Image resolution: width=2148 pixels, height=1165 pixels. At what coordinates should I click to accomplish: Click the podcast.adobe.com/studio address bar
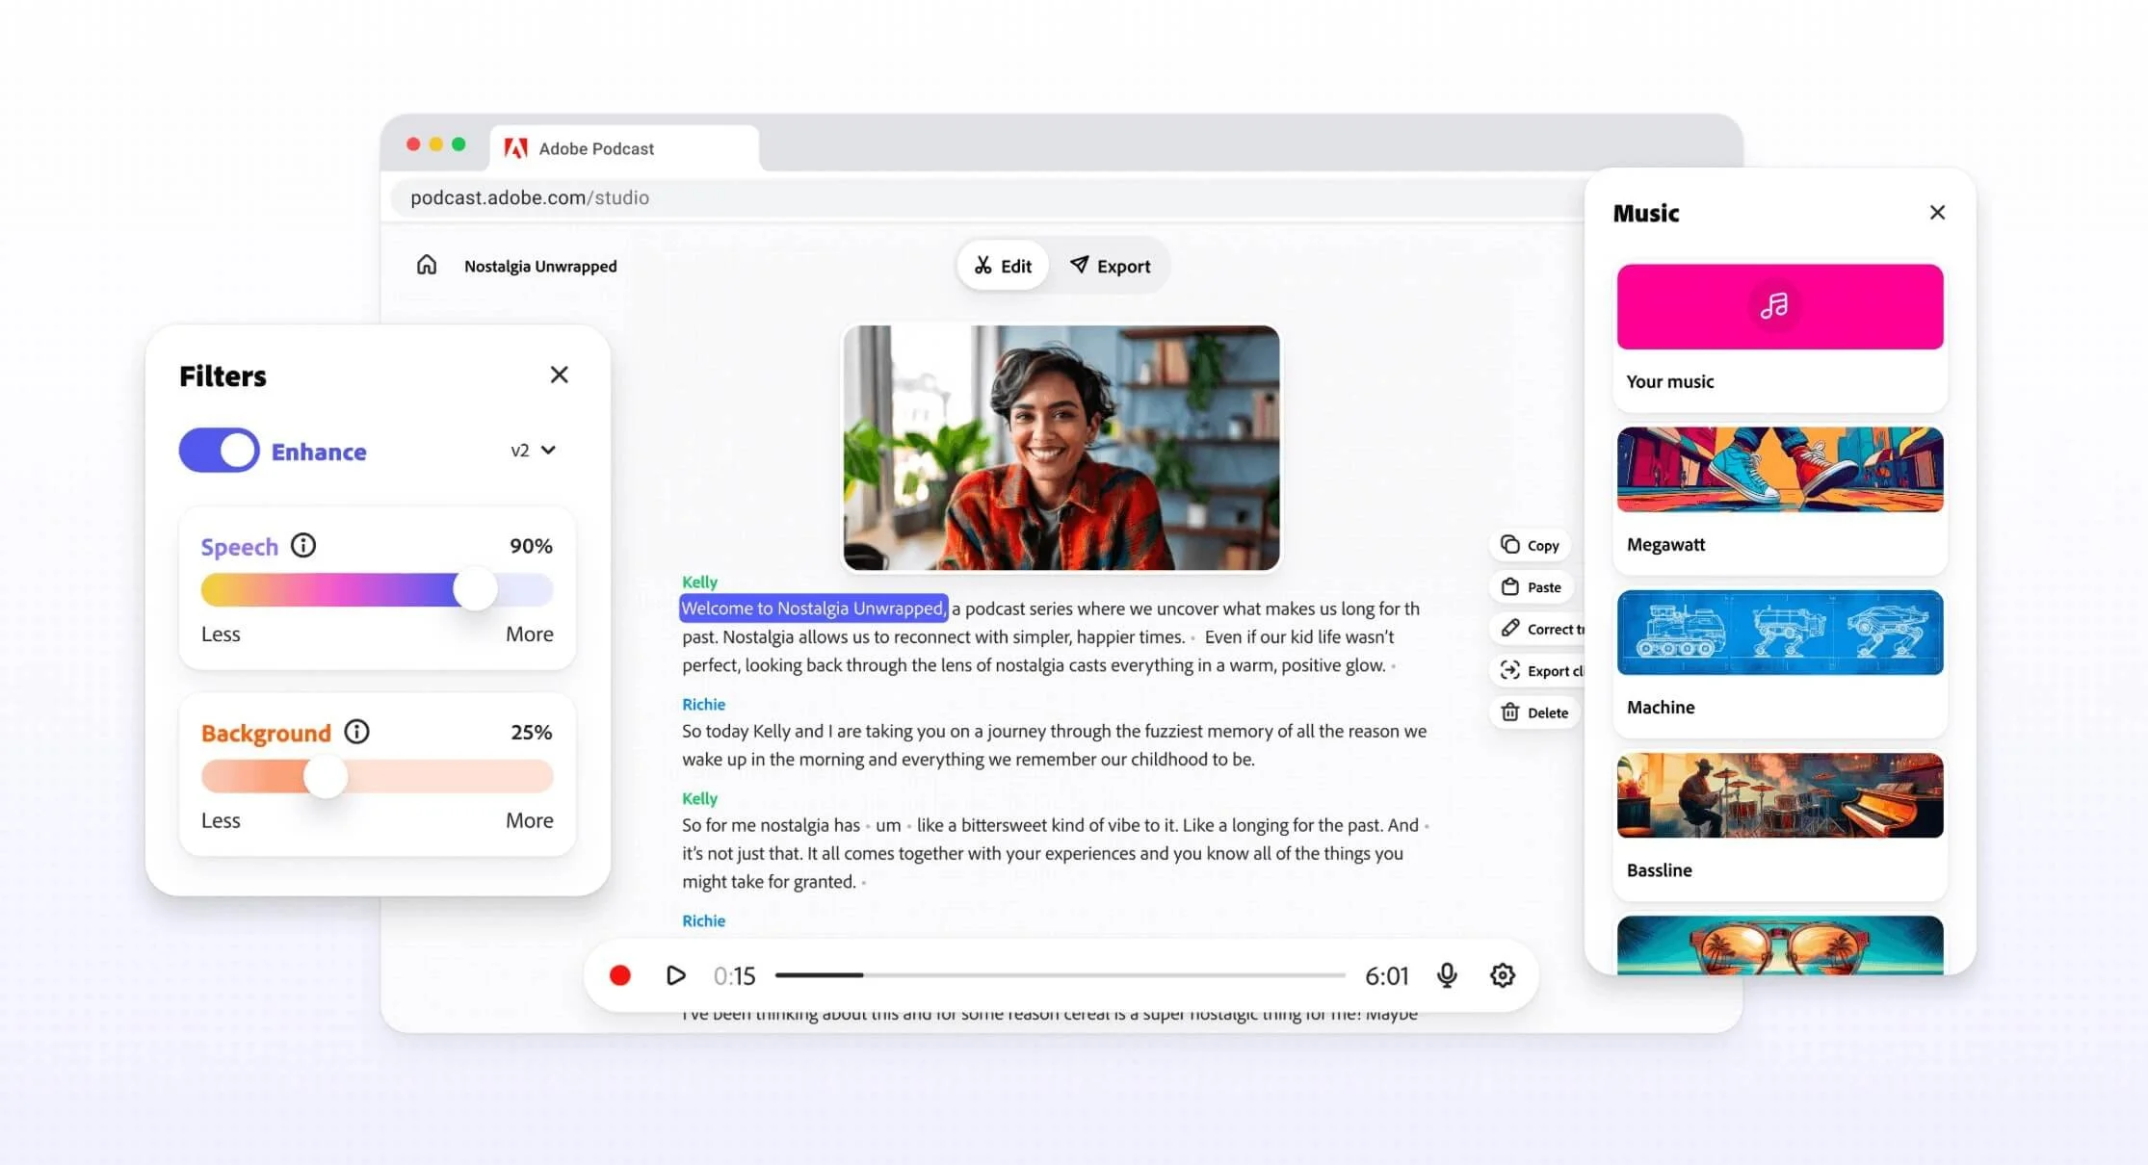(x=530, y=197)
